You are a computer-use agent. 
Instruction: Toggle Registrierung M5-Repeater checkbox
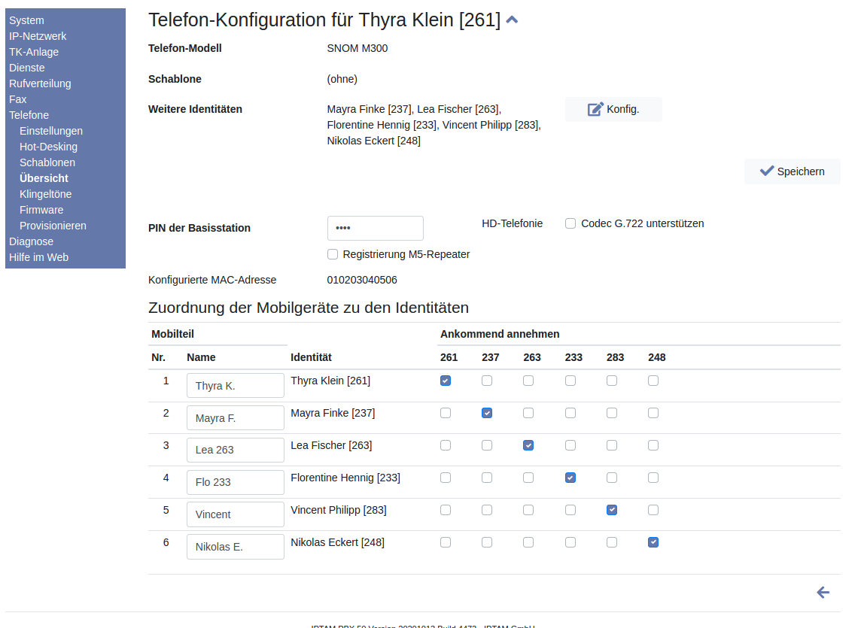coord(333,254)
